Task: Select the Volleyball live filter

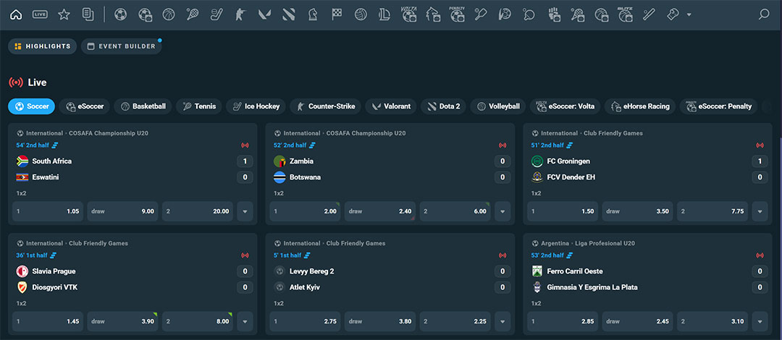Action: (497, 106)
